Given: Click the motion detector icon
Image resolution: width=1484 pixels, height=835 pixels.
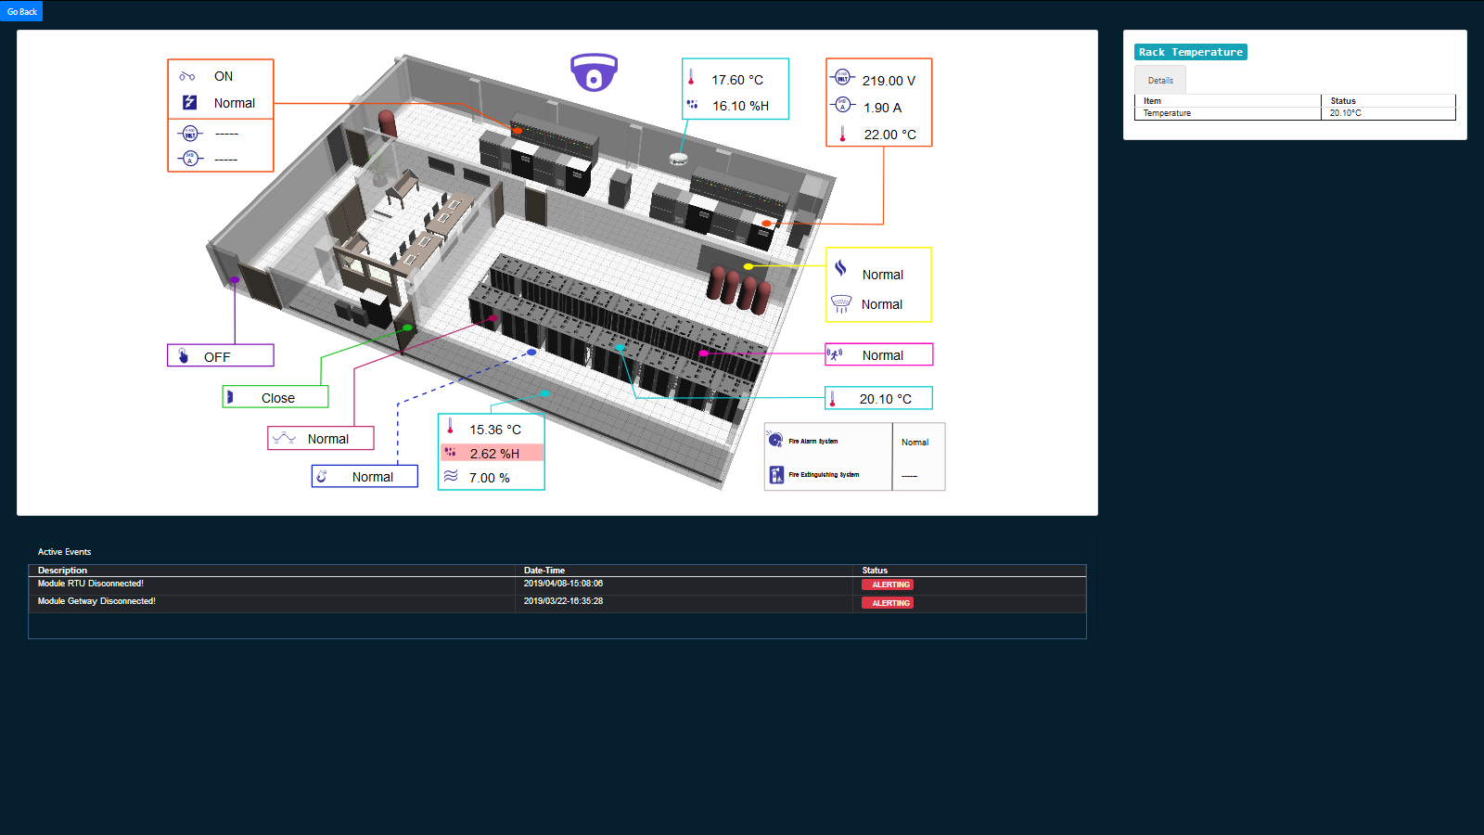Looking at the screenshot, I should click(x=835, y=354).
